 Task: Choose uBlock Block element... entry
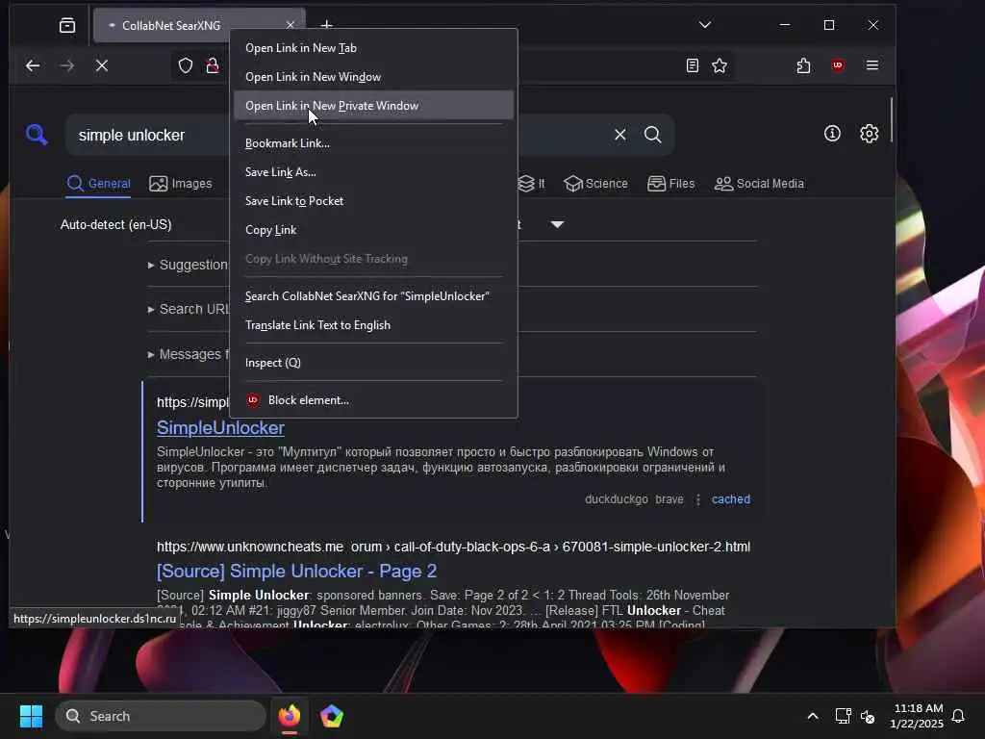pyautogui.click(x=374, y=400)
